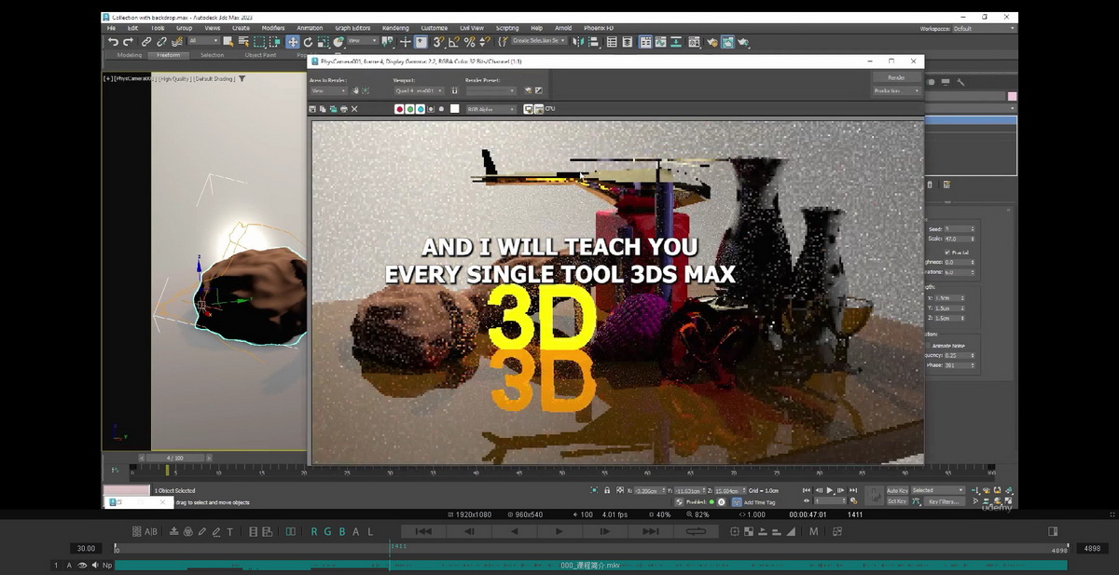This screenshot has height=575, width=1119.
Task: Toggle the Angle Snap icon
Action: coord(454,41)
